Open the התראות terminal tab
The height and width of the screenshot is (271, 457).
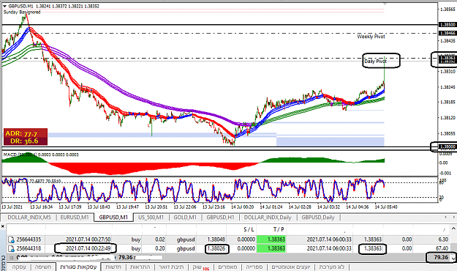coord(140,267)
